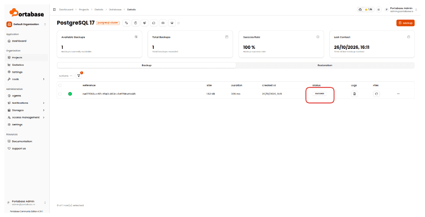Open the row's three-dot more menu

(x=398, y=94)
